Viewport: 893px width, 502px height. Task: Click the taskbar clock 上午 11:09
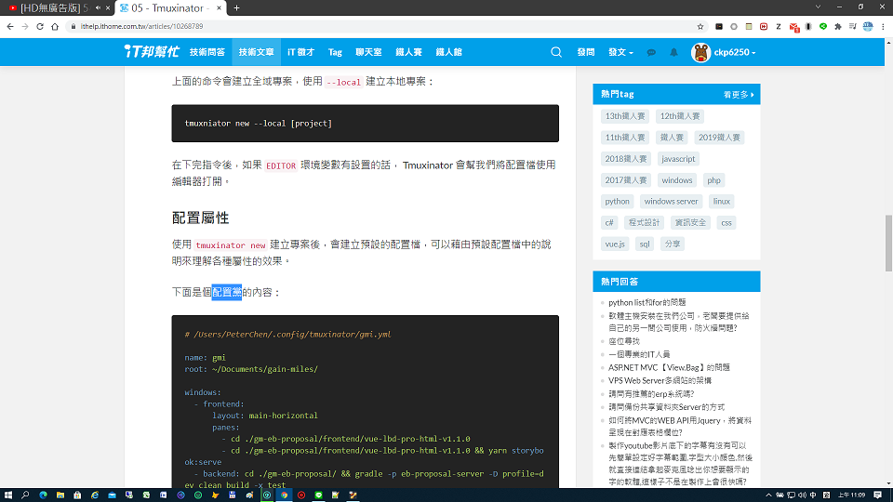(x=851, y=495)
